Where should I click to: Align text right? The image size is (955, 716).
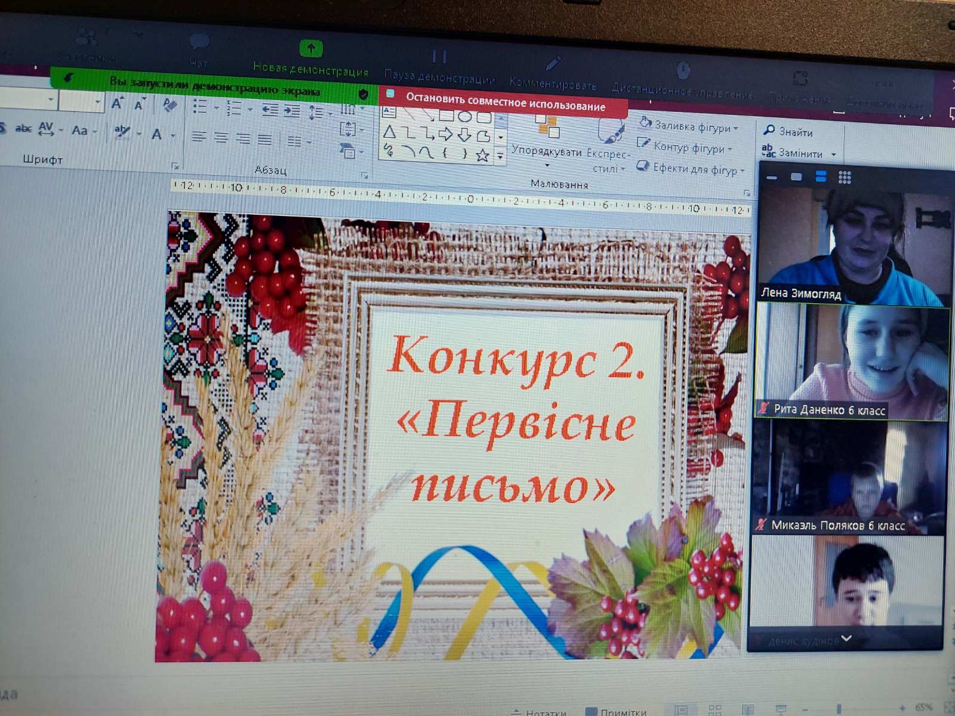pyautogui.click(x=242, y=138)
